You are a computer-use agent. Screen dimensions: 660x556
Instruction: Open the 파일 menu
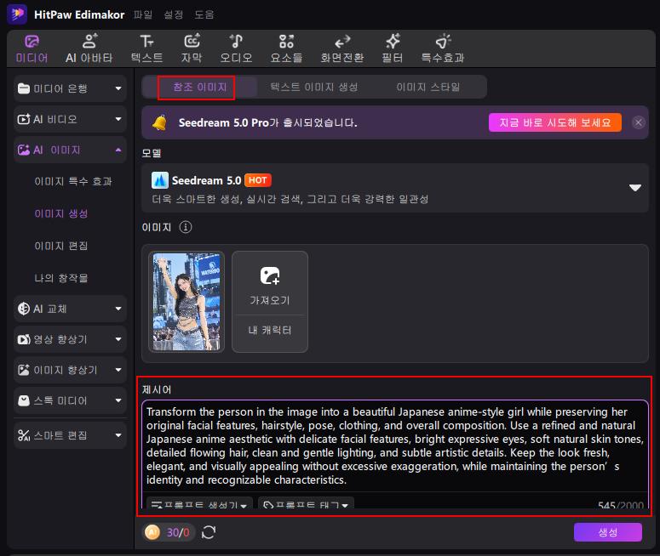(x=143, y=14)
